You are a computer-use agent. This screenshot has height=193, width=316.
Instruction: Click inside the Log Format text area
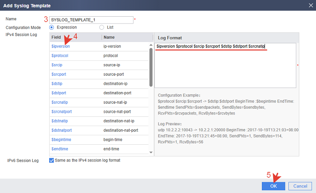225,68
